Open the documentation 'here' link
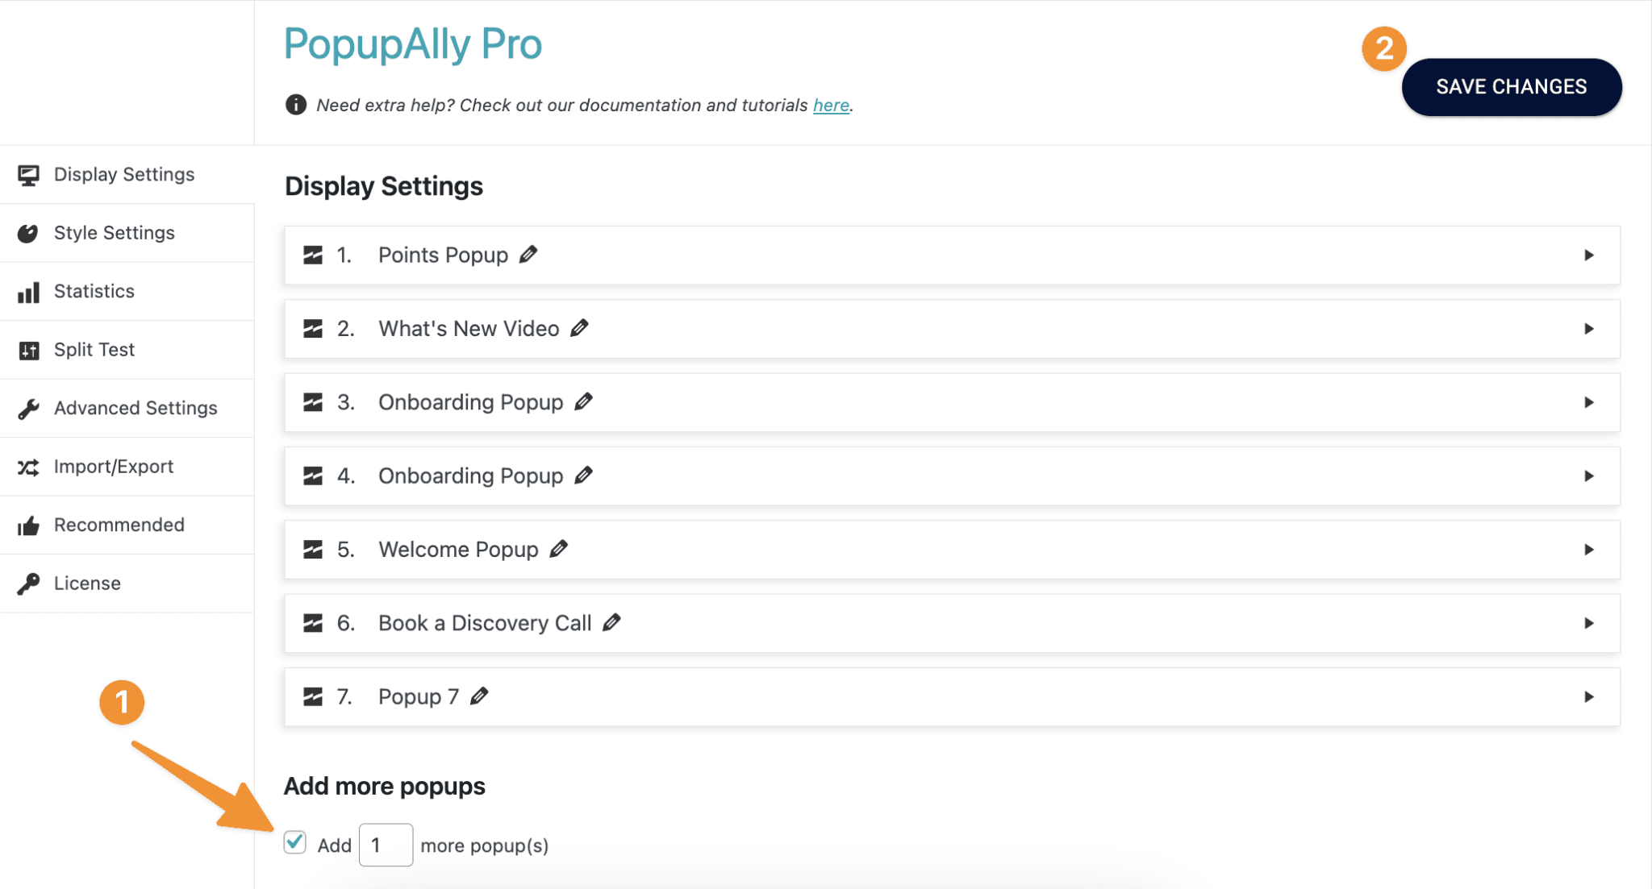The height and width of the screenshot is (889, 1652). coord(831,106)
